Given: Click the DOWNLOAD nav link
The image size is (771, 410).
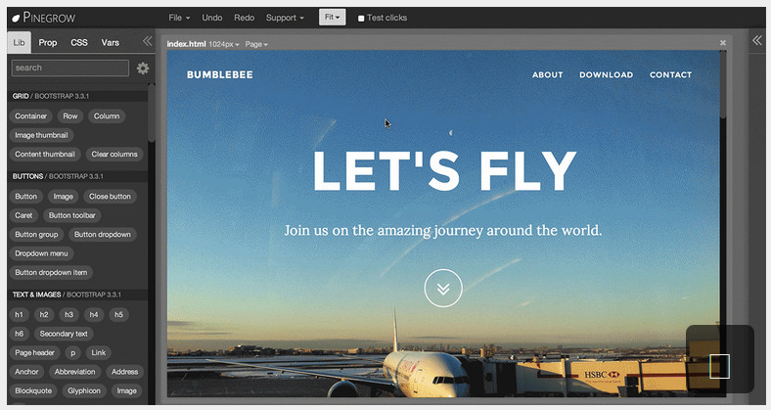Looking at the screenshot, I should [x=606, y=74].
